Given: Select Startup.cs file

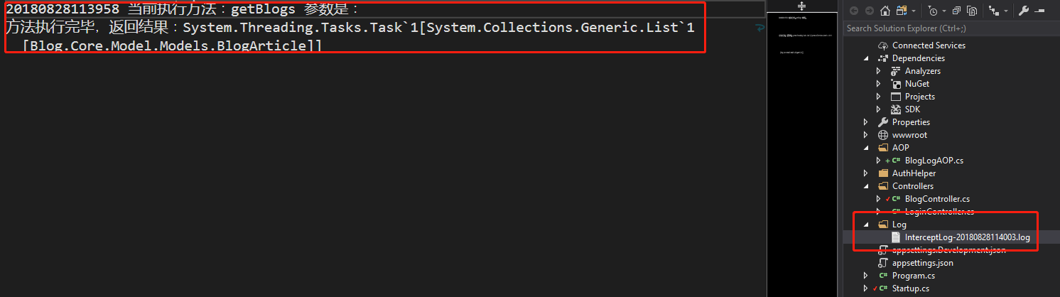Looking at the screenshot, I should click(x=911, y=288).
